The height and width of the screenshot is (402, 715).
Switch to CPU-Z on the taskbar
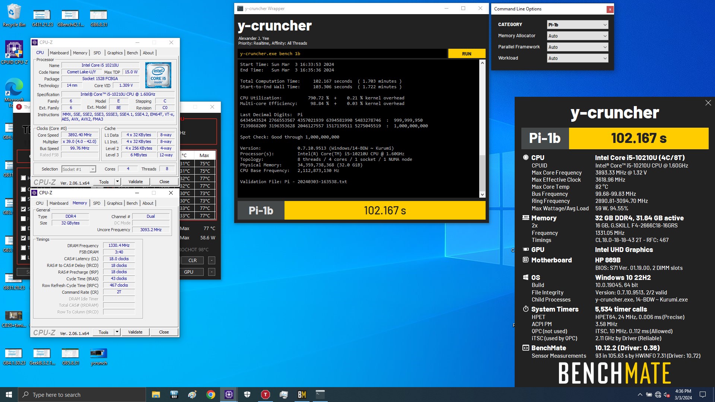point(229,395)
